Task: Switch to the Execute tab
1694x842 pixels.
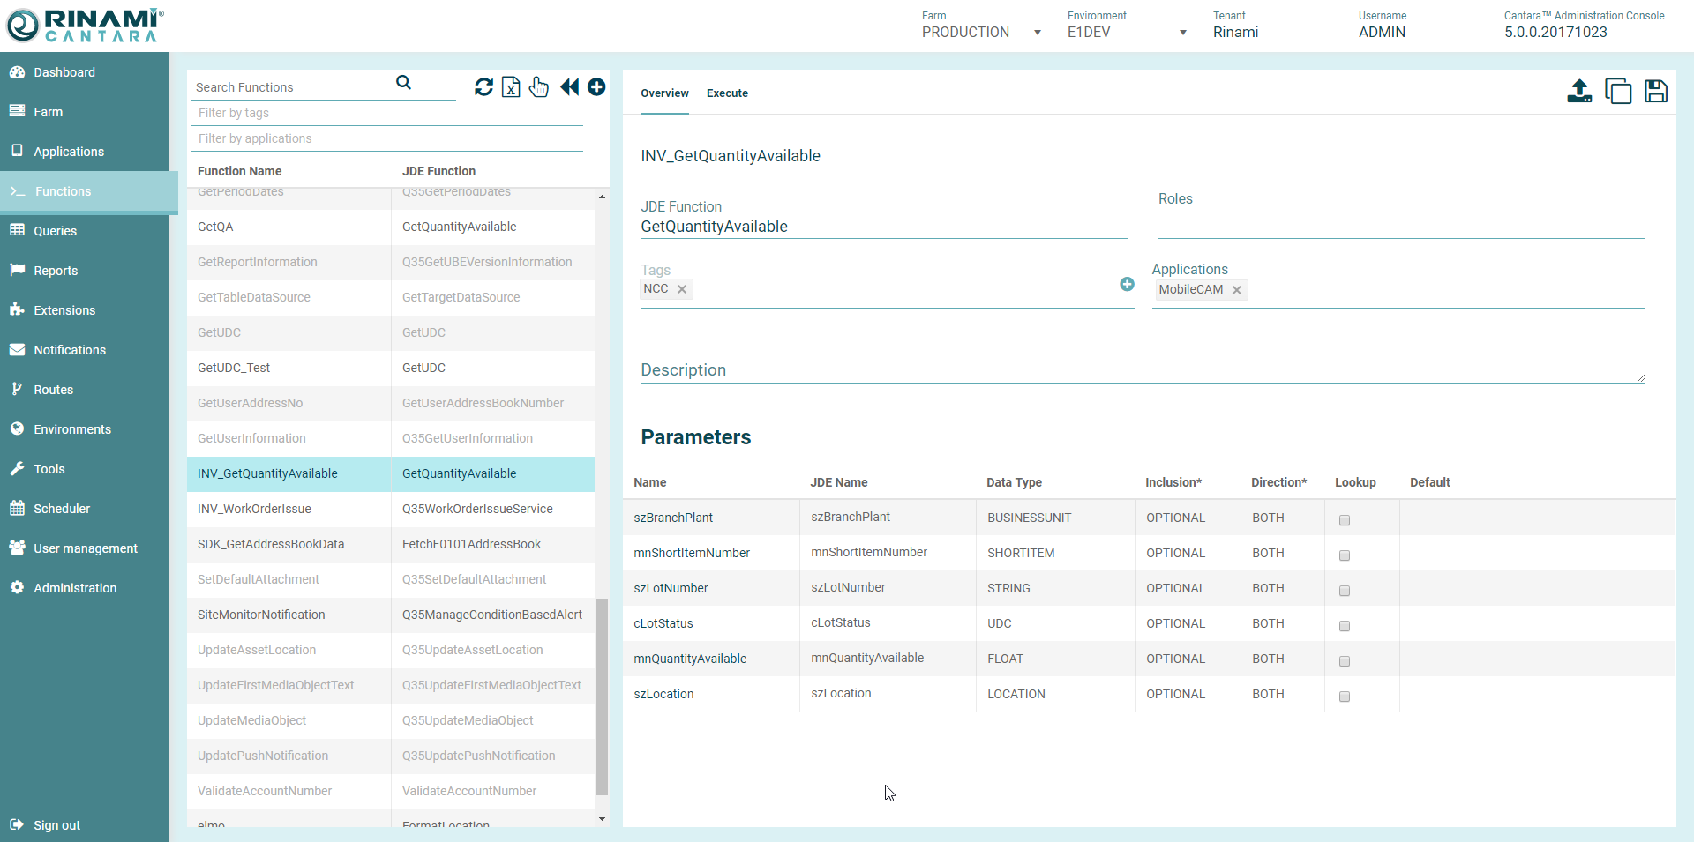Action: (x=727, y=93)
